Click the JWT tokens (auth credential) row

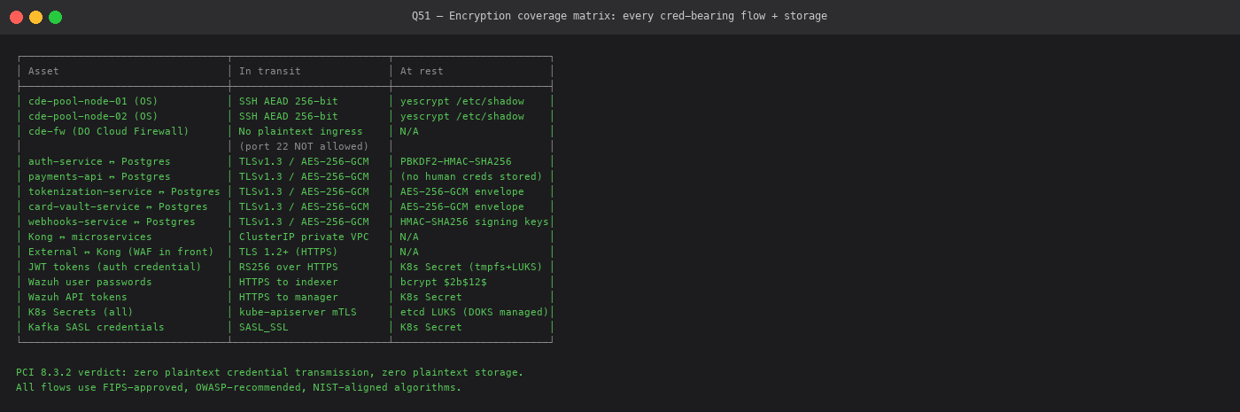[284, 267]
